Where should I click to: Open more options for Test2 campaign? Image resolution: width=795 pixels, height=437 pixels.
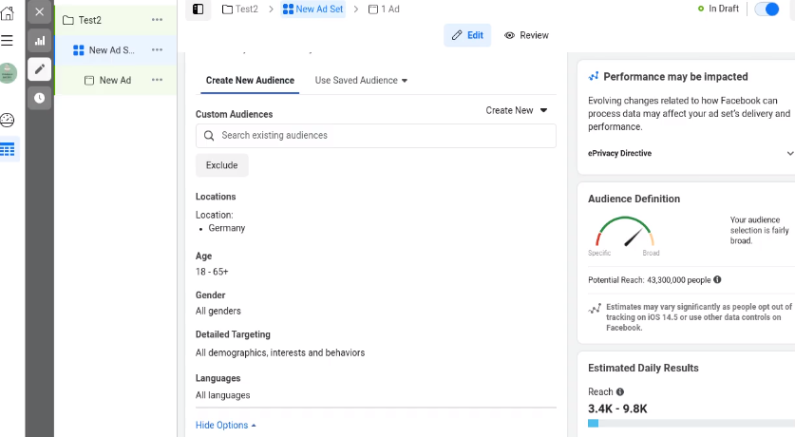[157, 20]
